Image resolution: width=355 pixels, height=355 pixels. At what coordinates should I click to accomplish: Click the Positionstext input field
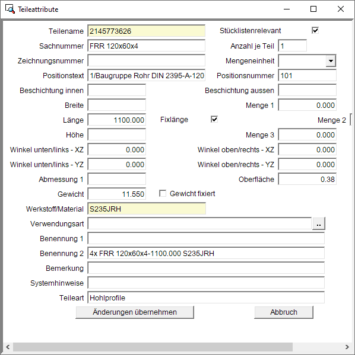click(147, 76)
